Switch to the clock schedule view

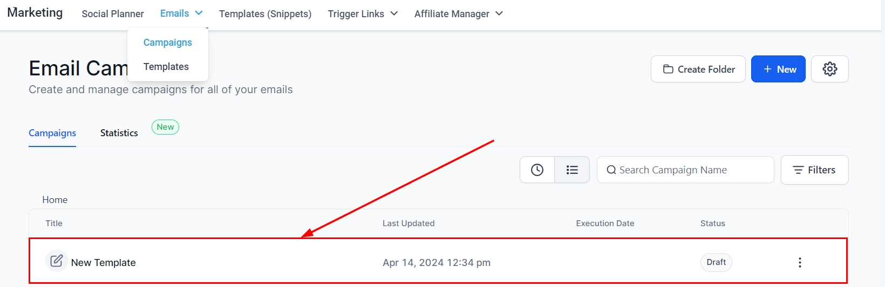point(537,170)
